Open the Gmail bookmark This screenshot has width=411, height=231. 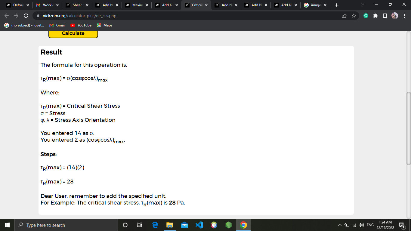coord(57,25)
